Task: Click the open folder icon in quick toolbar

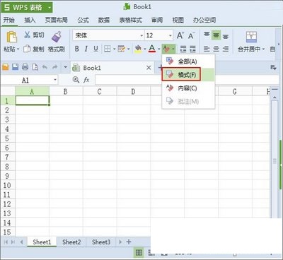Action: pyautogui.click(x=6, y=67)
